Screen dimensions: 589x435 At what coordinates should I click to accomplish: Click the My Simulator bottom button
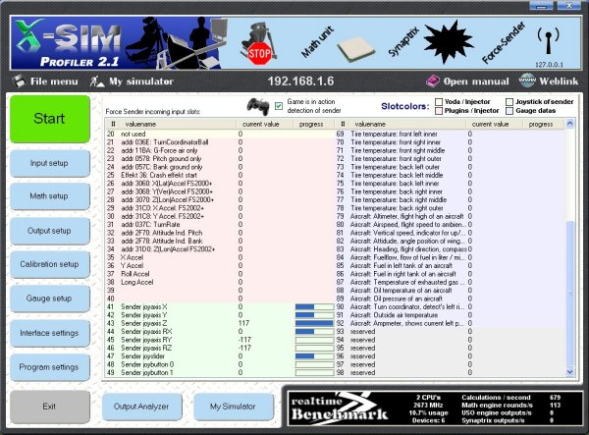click(233, 407)
